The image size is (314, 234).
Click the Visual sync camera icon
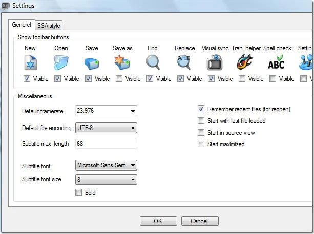tap(215, 62)
